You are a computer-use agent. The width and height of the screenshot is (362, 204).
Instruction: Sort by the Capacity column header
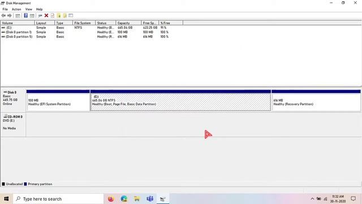click(128, 23)
